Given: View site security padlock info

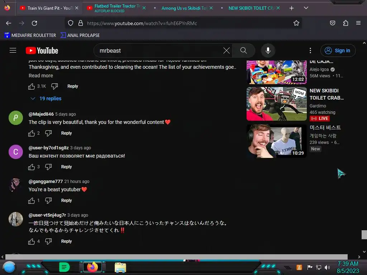Looking at the screenshot, I should pos(81,23).
